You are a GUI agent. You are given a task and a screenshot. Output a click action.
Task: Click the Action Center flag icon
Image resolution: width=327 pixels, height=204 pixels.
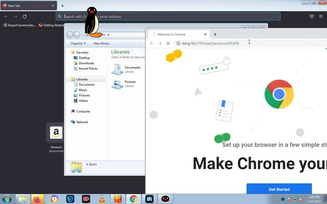coord(289,199)
